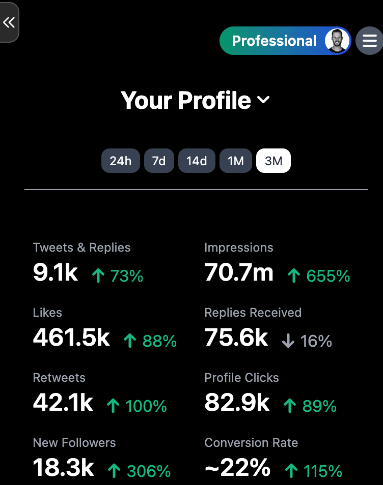Open the hamburger menu
The image size is (383, 485).
tap(369, 41)
